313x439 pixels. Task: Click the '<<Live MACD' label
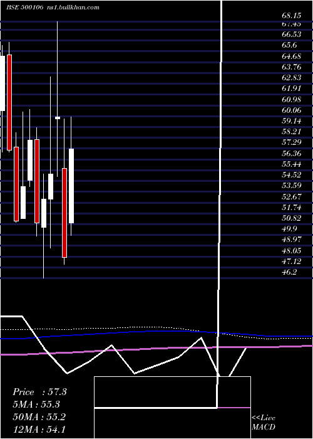(264, 423)
